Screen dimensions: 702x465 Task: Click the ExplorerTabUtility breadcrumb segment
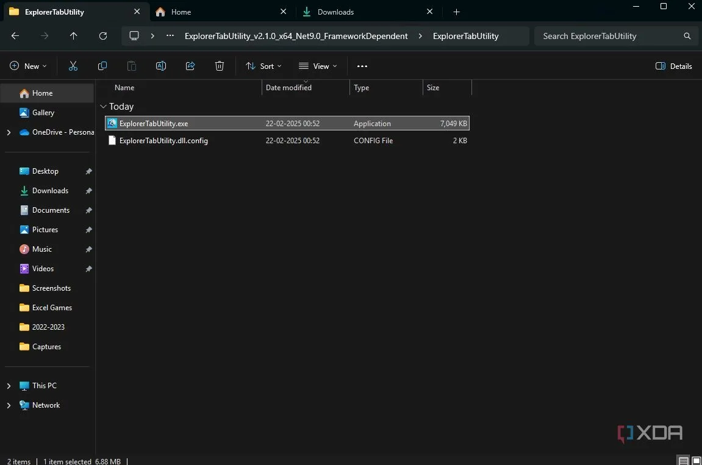click(465, 36)
